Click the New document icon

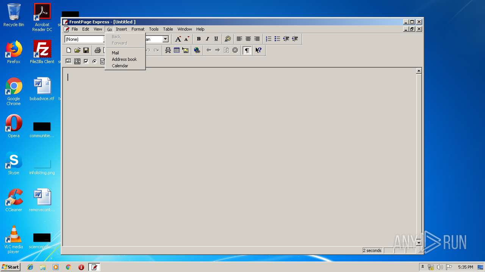tap(69, 50)
